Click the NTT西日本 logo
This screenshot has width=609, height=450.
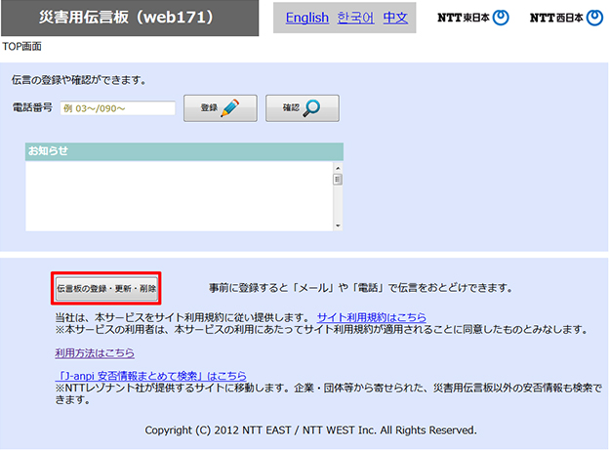coord(566,18)
